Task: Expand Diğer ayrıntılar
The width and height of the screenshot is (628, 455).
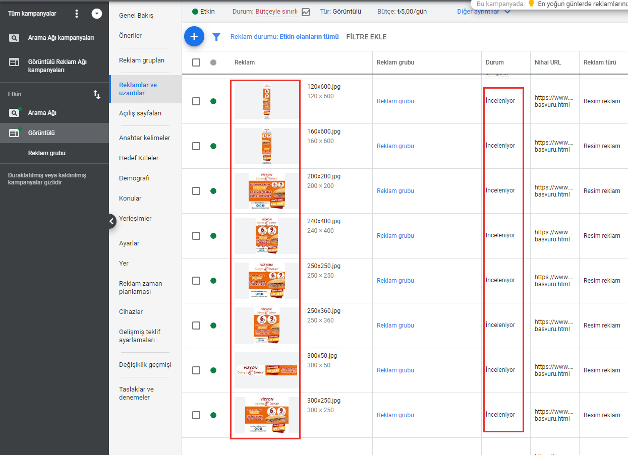Action: coord(484,11)
